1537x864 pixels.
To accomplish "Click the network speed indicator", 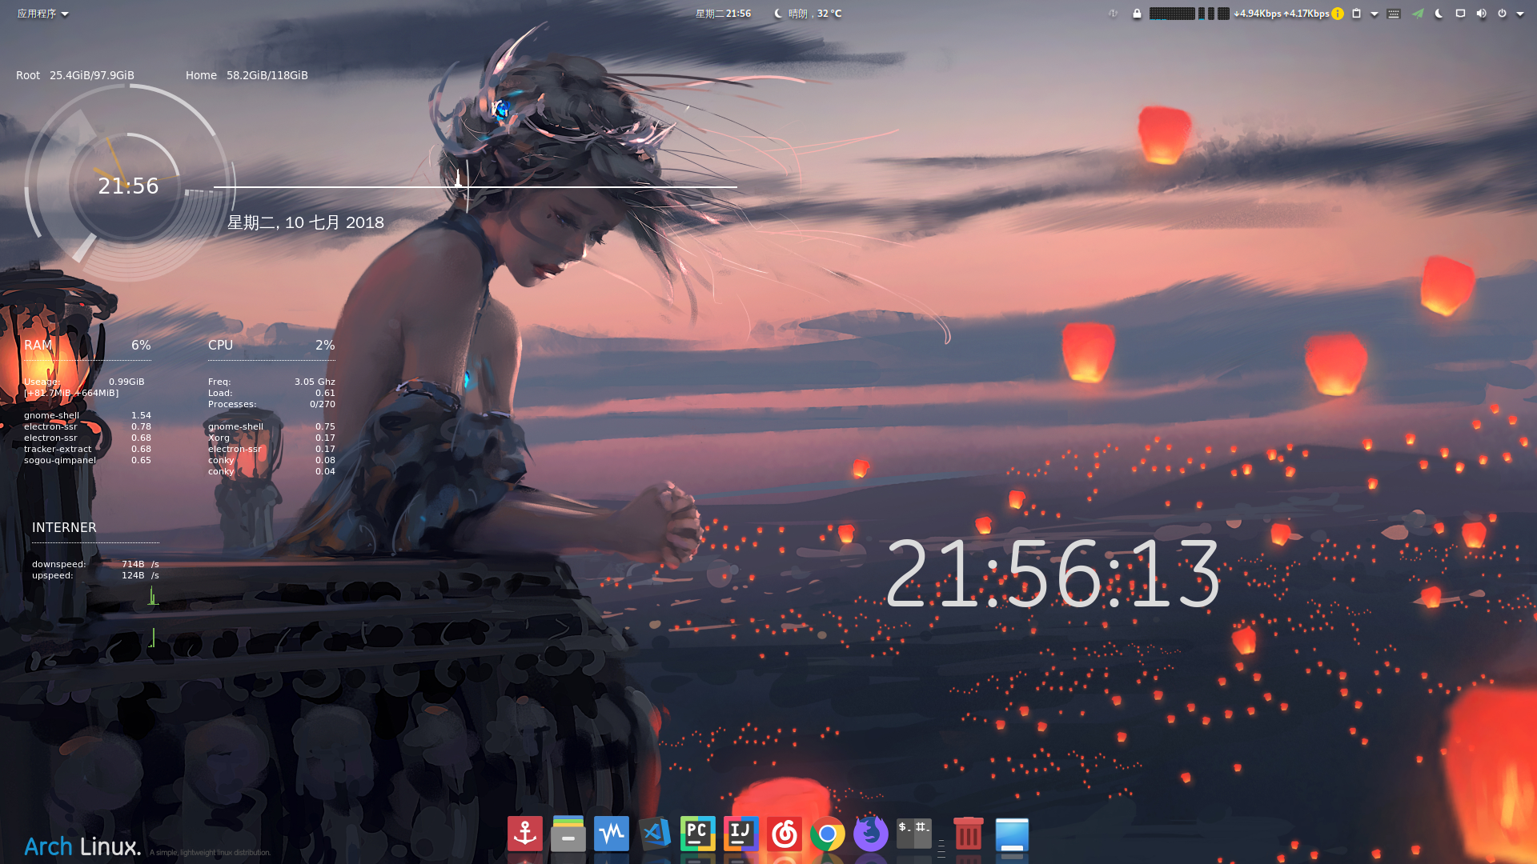I will [x=1281, y=14].
